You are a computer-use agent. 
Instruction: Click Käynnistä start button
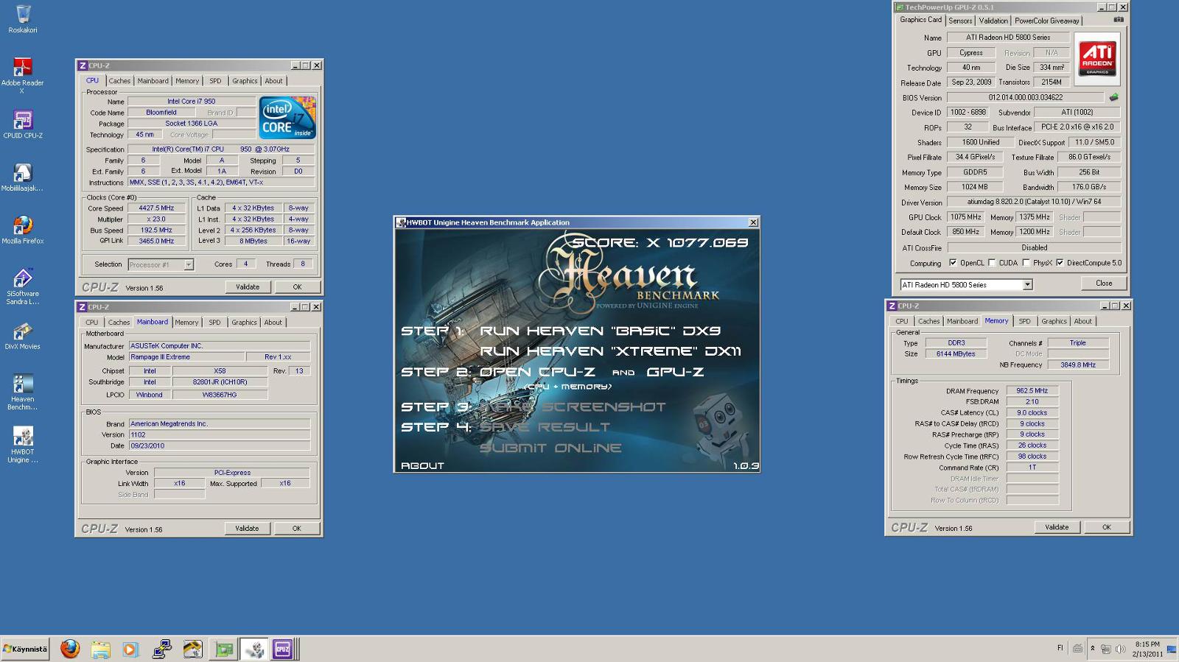pos(25,649)
